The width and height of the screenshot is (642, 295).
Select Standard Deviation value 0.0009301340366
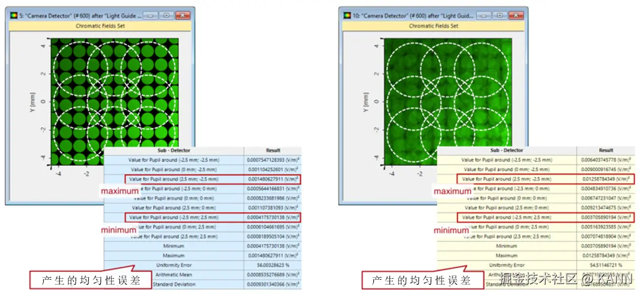273,284
